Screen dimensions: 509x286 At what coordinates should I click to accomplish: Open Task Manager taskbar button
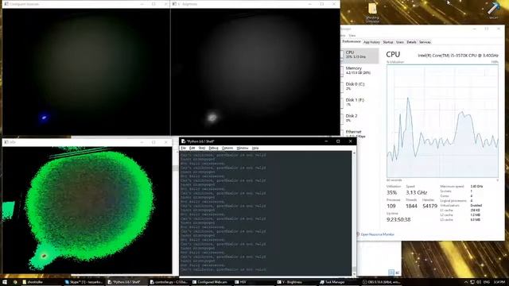[338, 282]
